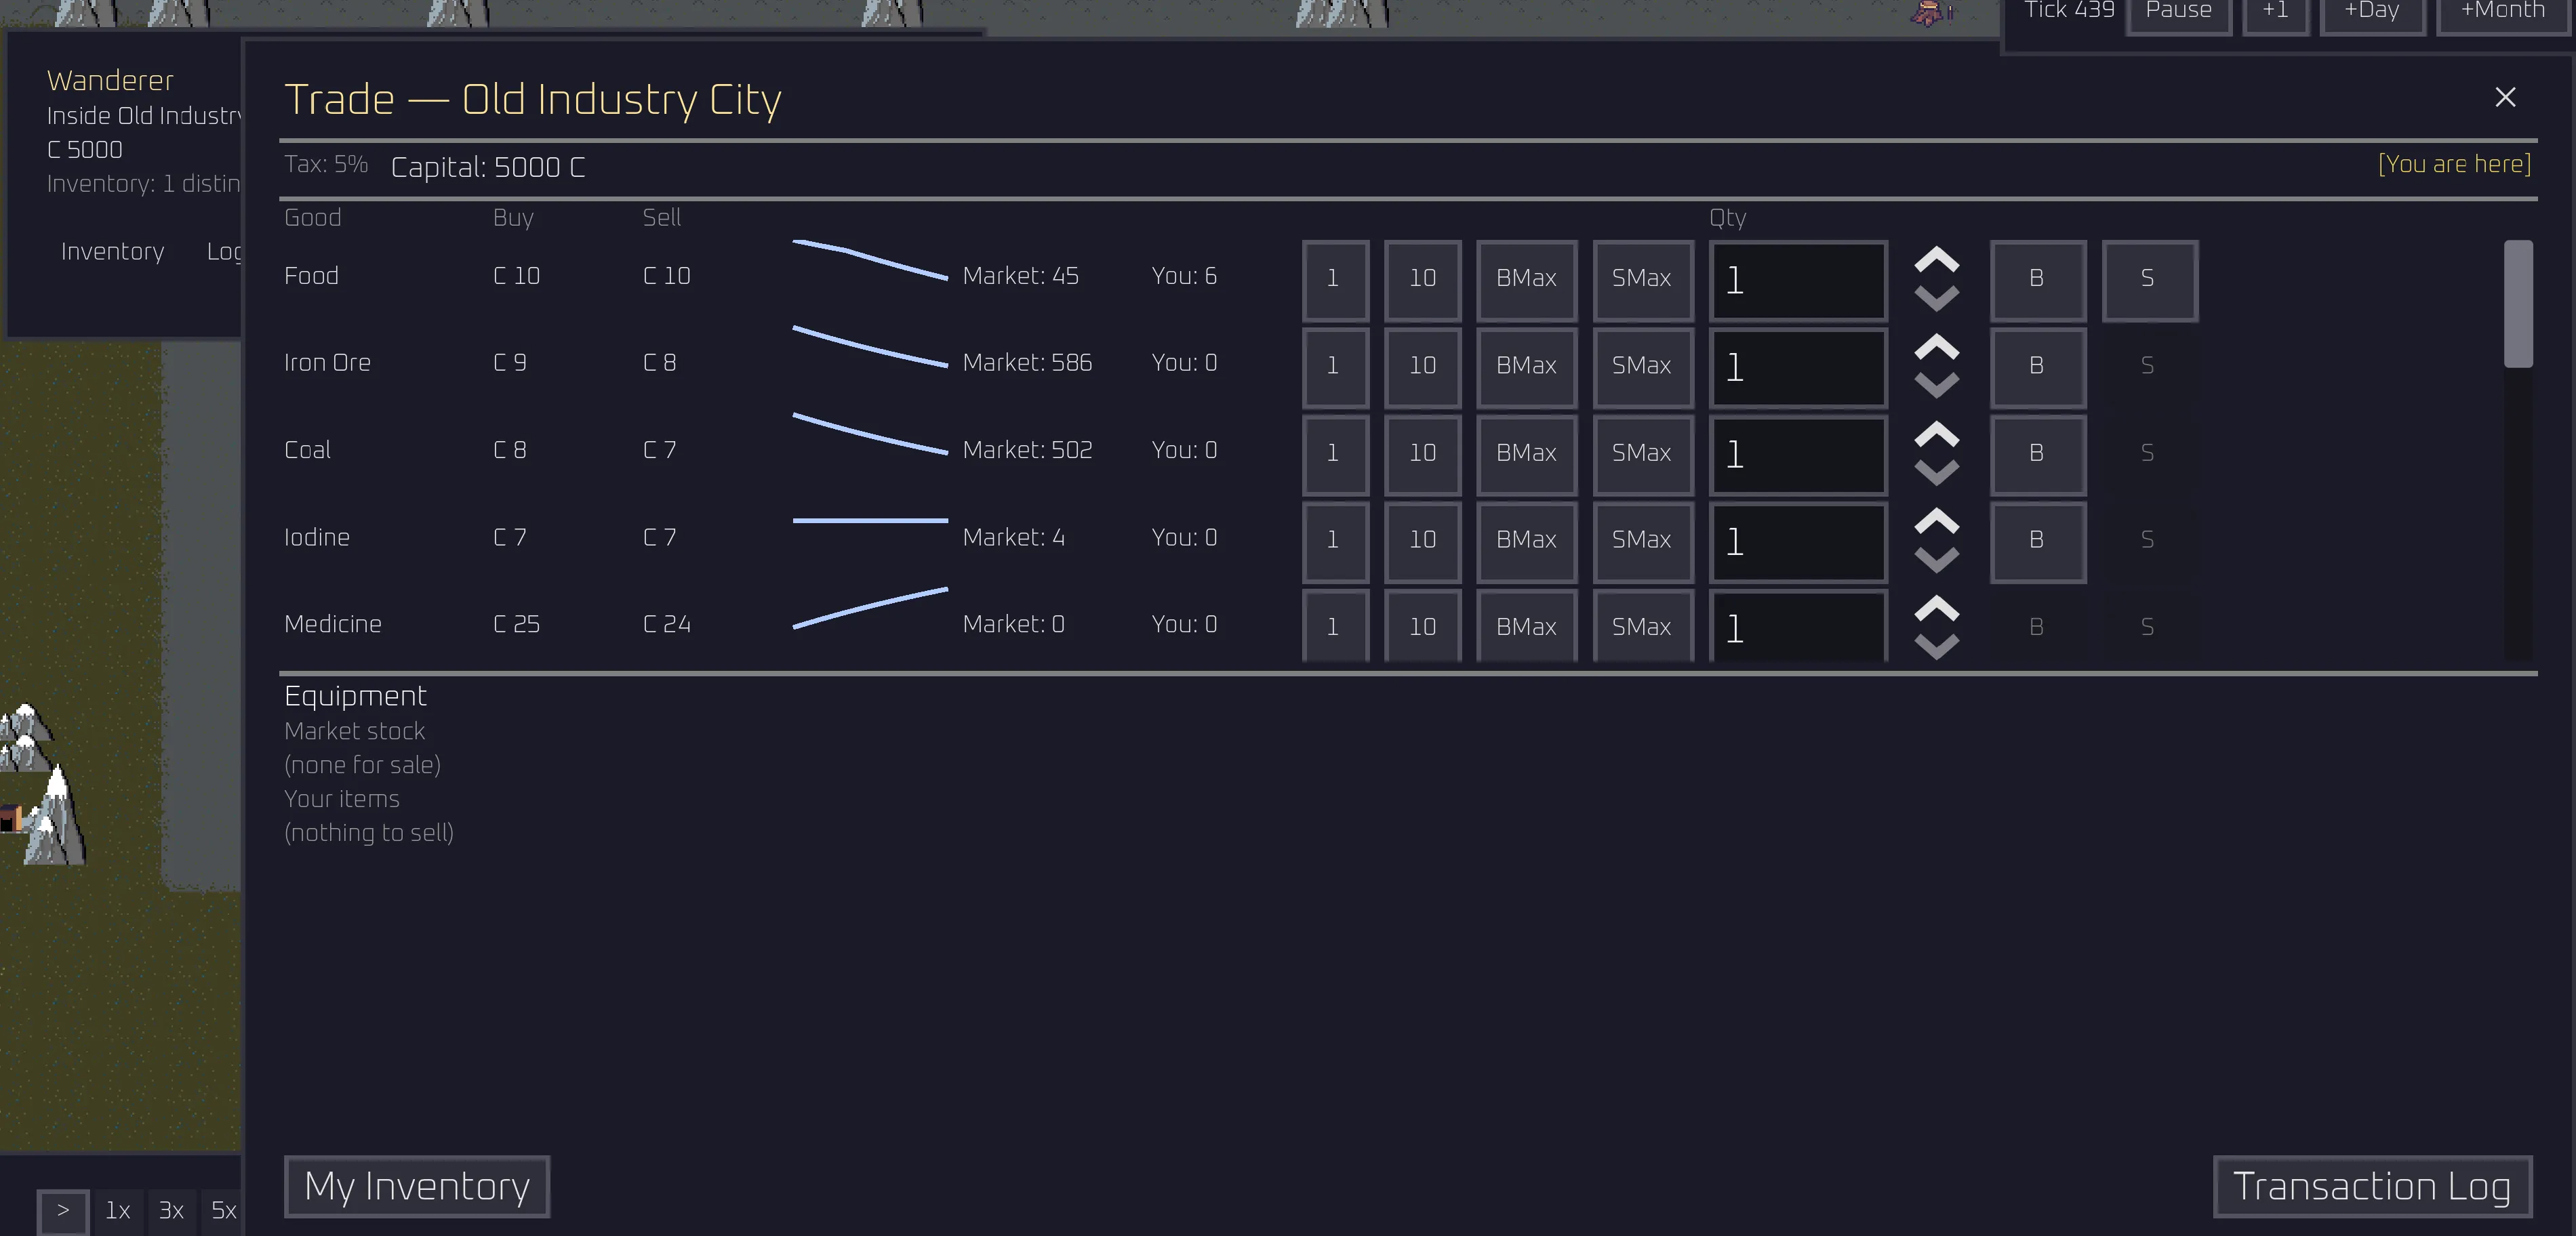Decrease Iron Ore quantity with down arrow

1936,384
